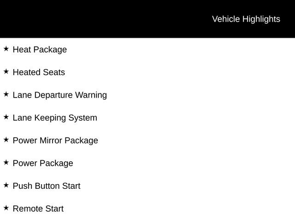Click the star icon beside Heat Package

[6, 48]
